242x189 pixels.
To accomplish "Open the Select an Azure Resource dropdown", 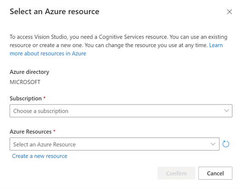I will coord(115,144).
